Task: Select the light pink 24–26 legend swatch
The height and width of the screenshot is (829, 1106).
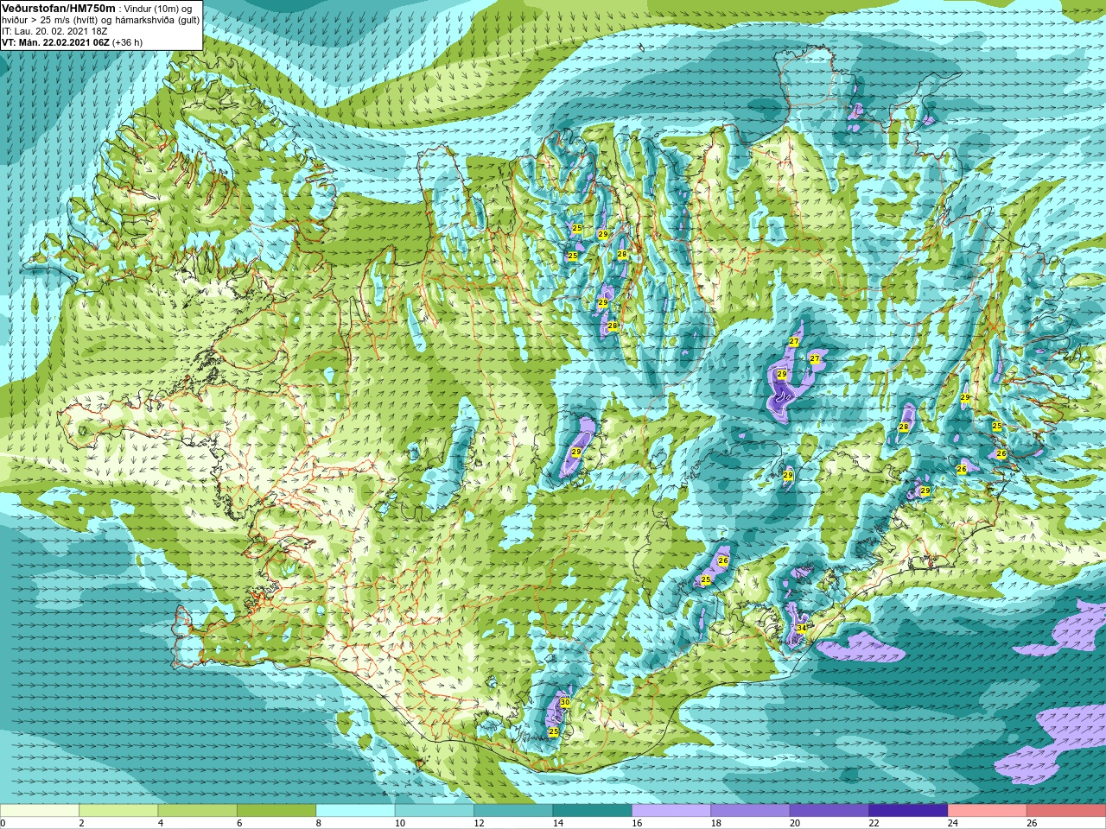Action: (x=988, y=811)
